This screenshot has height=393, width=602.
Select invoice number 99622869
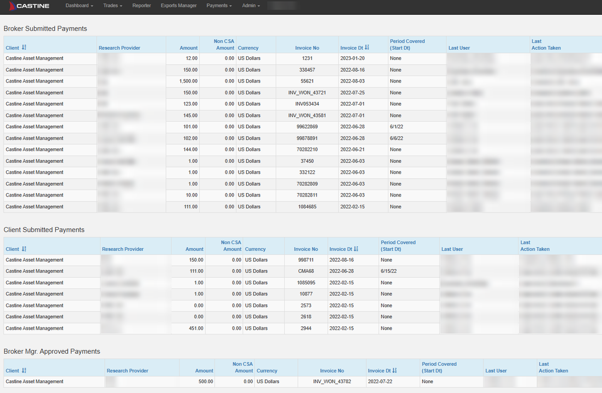(307, 127)
